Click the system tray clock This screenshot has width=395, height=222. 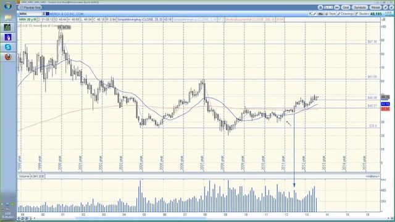pyautogui.click(x=7, y=215)
